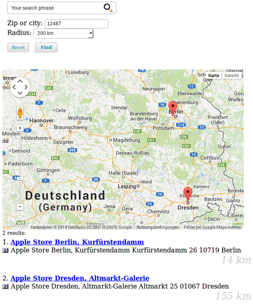This screenshot has height=307, width=253.
Task: Click the Street View pegman icon
Action: pos(20,113)
